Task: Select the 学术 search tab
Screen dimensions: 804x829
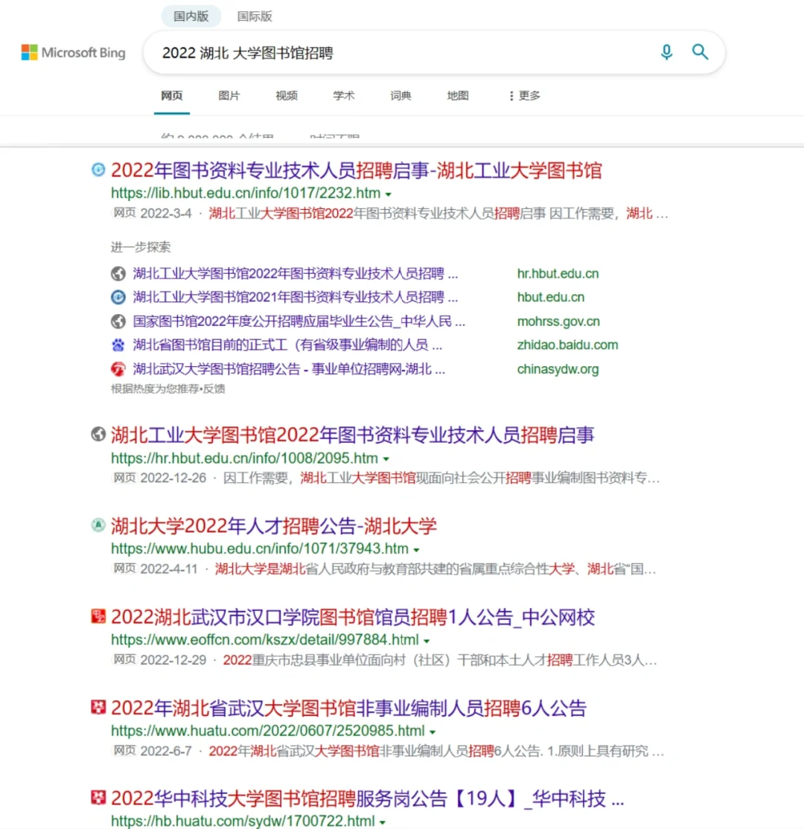Action: [343, 96]
